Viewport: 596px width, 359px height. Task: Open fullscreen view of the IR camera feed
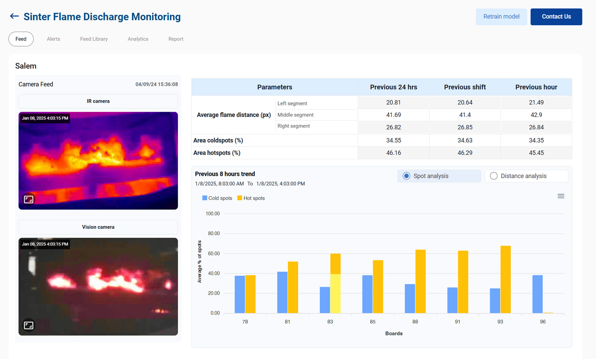[28, 199]
